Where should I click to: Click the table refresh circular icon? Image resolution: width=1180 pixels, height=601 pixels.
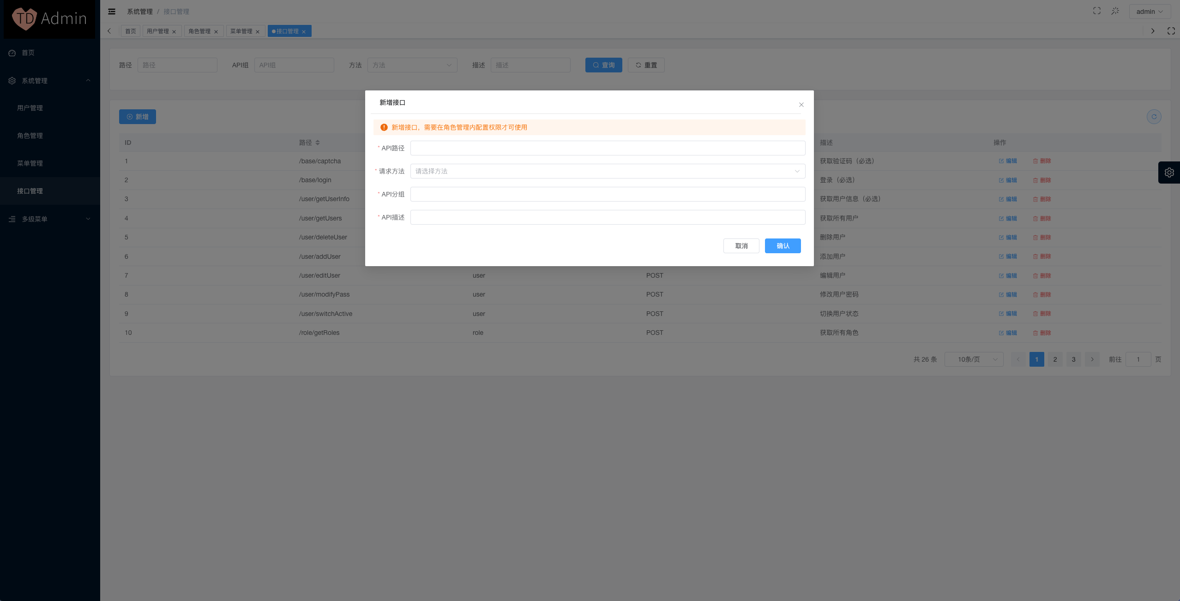[1154, 117]
